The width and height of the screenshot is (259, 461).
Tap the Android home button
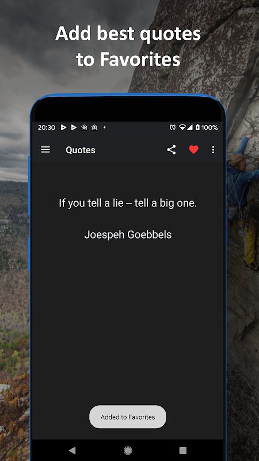(x=128, y=450)
